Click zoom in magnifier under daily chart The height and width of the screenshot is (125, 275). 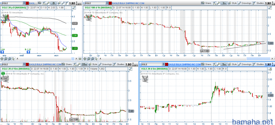click(6, 59)
